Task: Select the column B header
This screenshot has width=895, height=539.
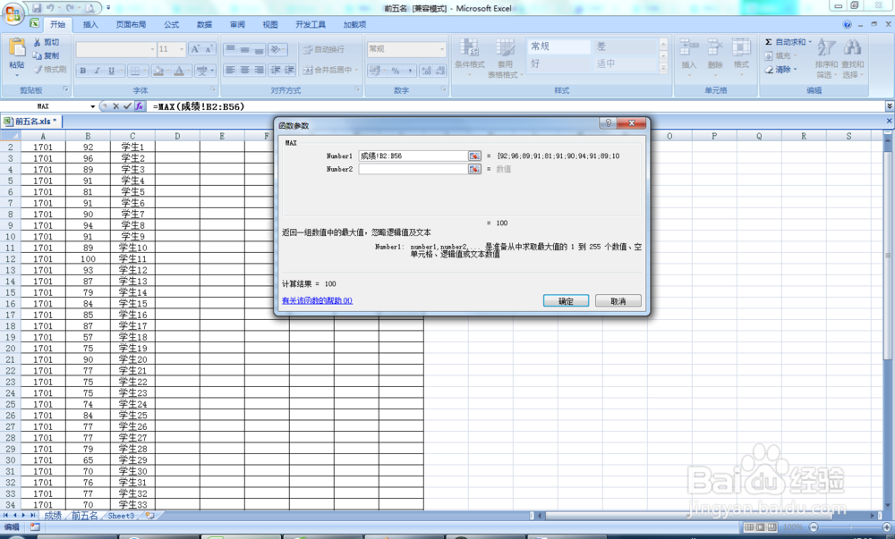Action: 88,136
